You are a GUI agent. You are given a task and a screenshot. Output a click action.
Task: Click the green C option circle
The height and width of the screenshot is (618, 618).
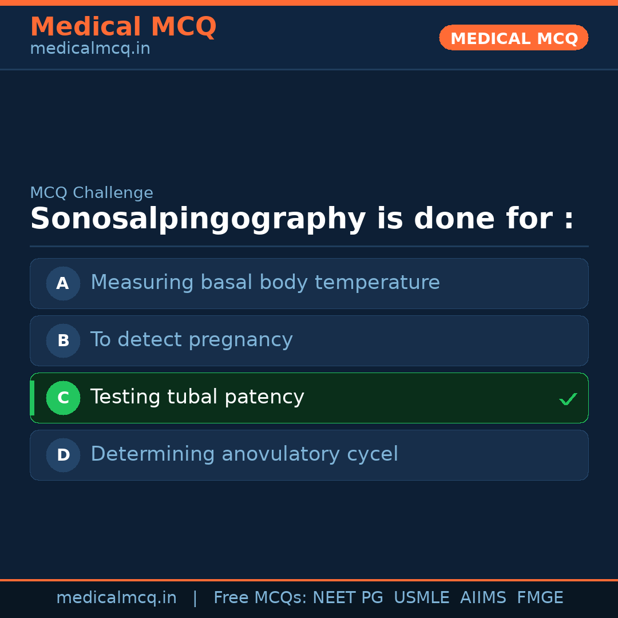pyautogui.click(x=63, y=398)
